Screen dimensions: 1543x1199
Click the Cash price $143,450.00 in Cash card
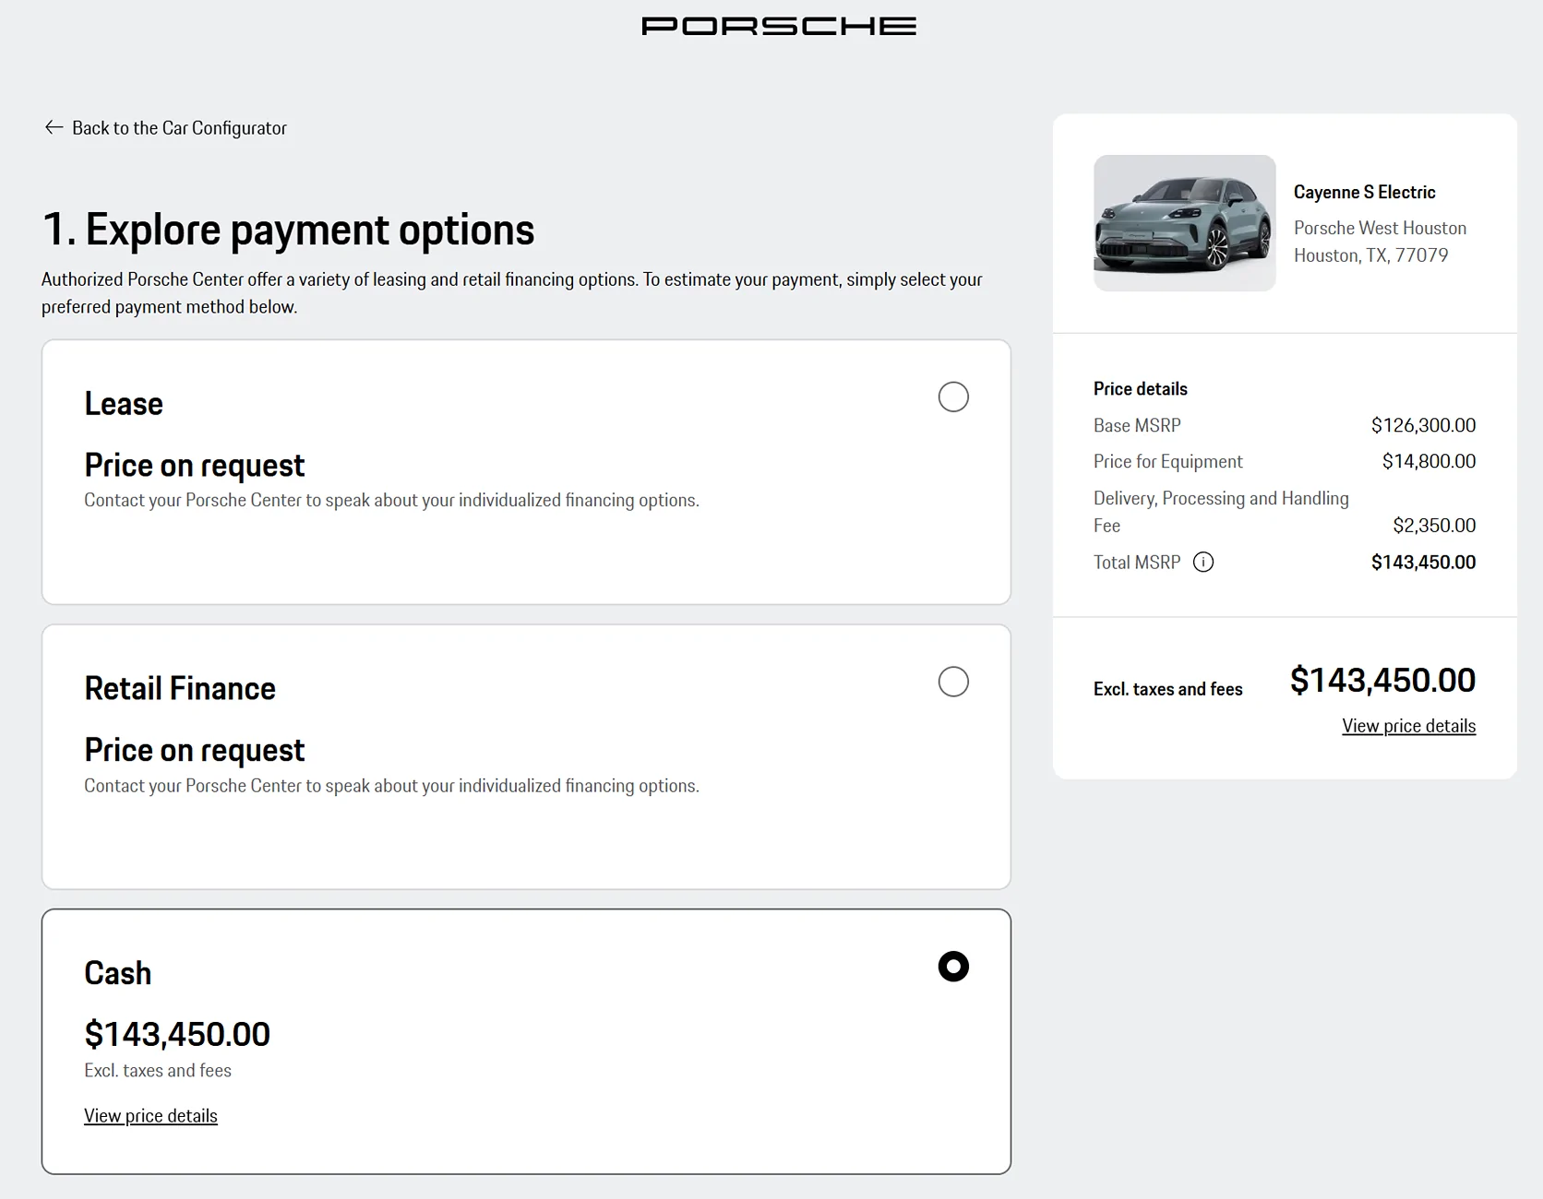[x=177, y=1034]
